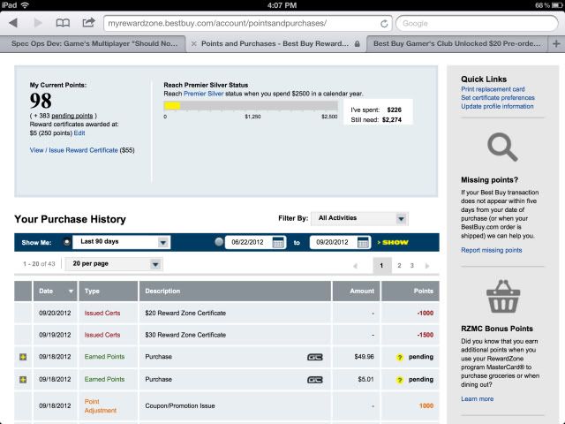This screenshot has height=424, width=565.
Task: Open the end date calendar icon
Action: pos(363,242)
